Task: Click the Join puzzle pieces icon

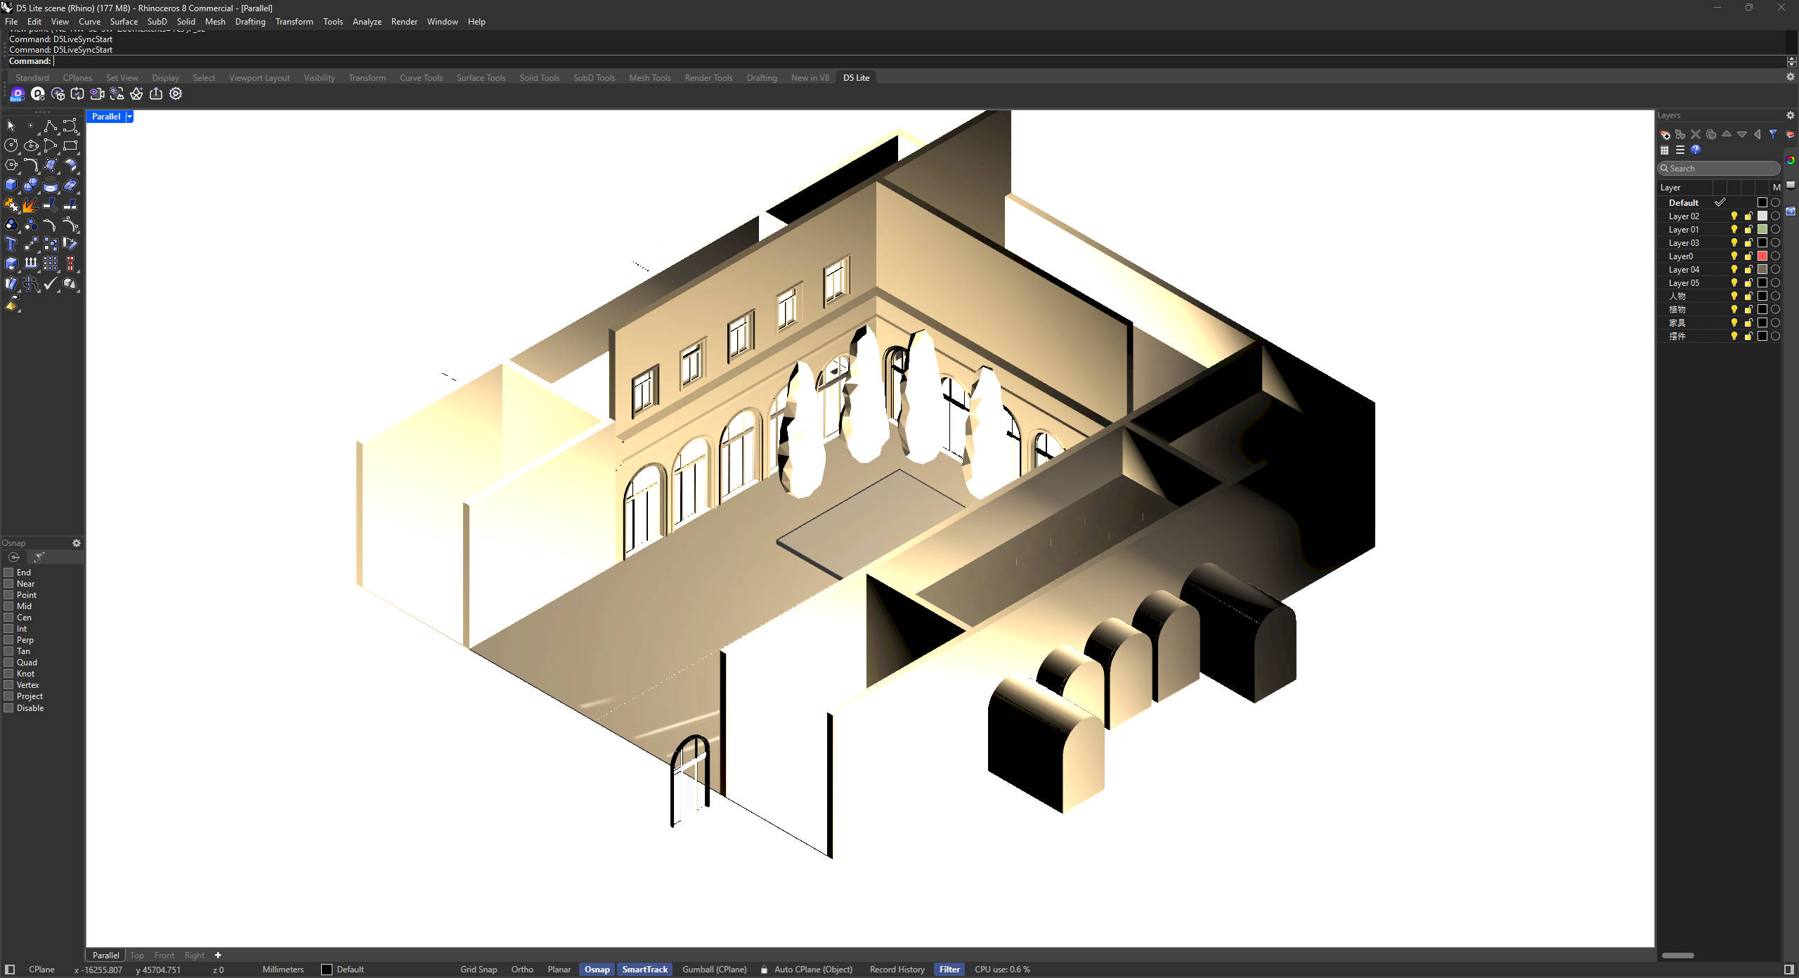Action: 11,205
